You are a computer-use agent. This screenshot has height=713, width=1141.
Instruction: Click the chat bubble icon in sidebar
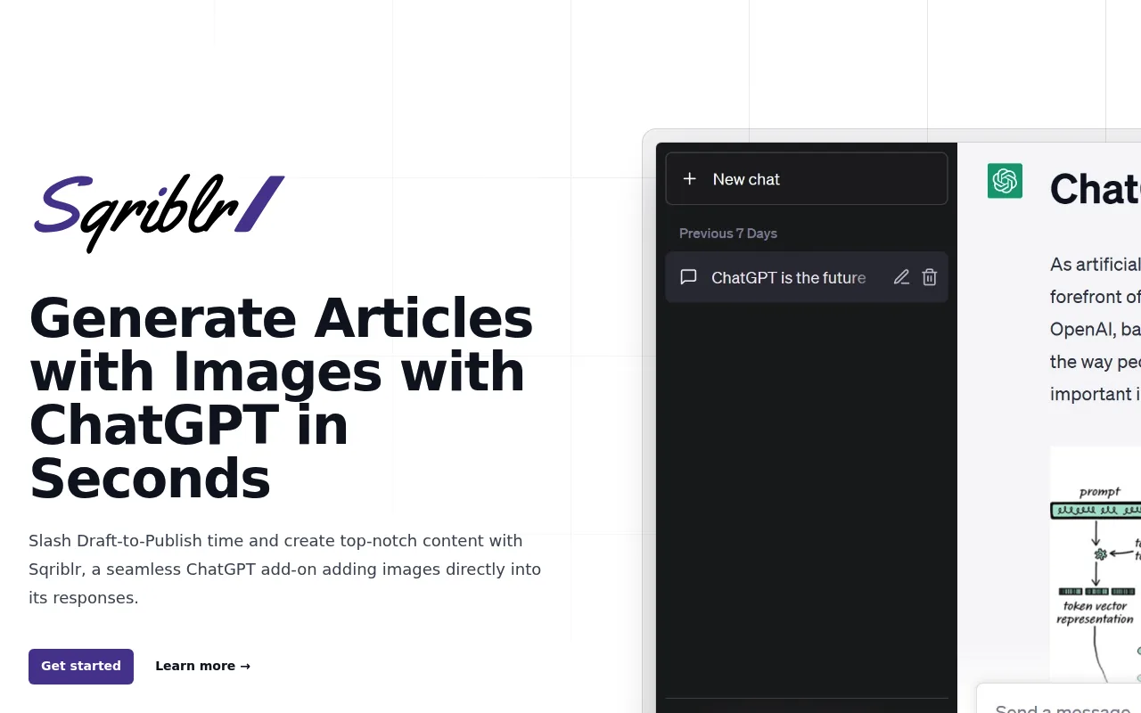pyautogui.click(x=688, y=277)
